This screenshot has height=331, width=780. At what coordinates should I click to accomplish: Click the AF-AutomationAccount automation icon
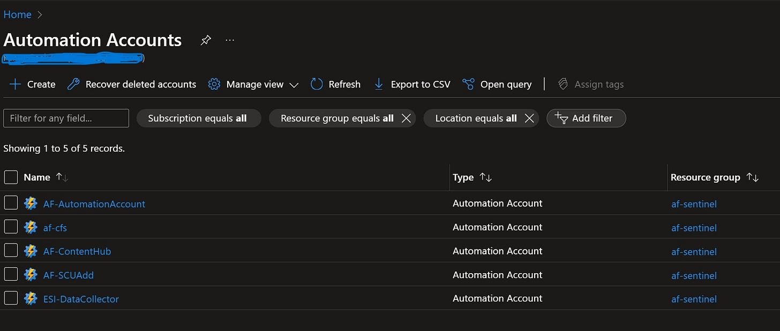pos(31,204)
